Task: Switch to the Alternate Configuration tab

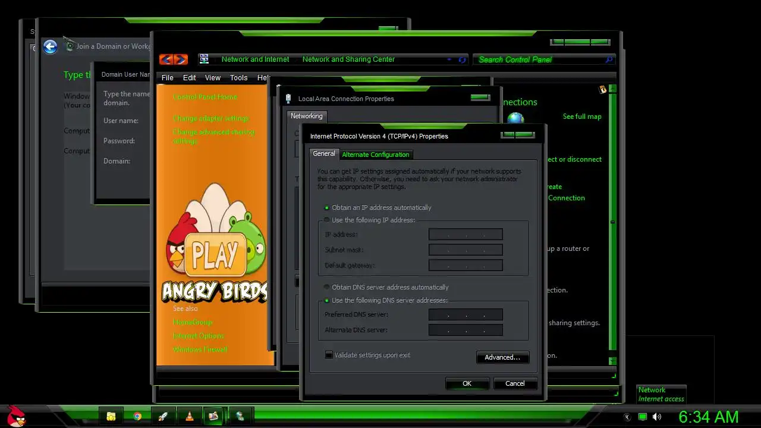Action: tap(376, 155)
